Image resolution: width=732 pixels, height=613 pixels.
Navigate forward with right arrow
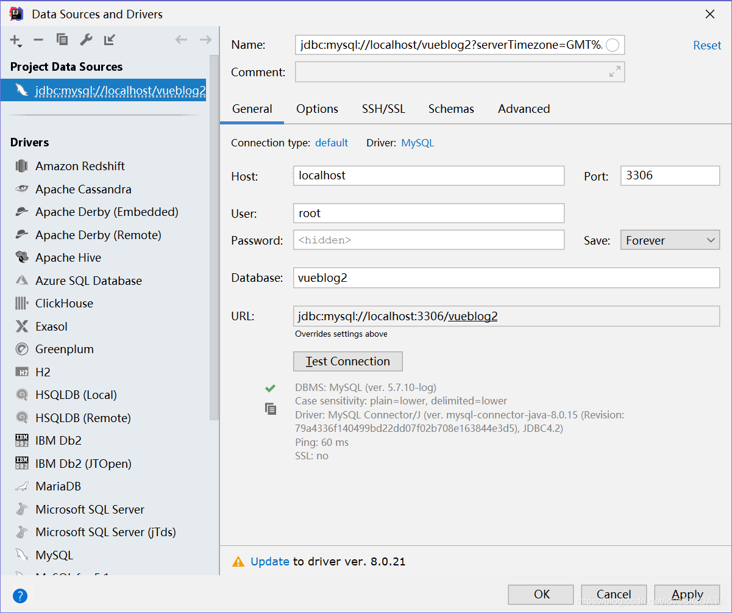205,40
